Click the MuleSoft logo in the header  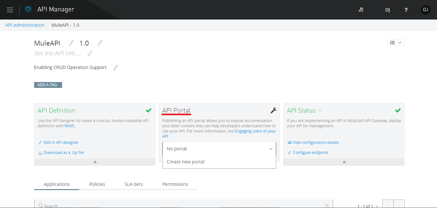[28, 9]
